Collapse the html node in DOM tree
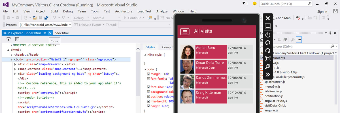 (x=8, y=50)
